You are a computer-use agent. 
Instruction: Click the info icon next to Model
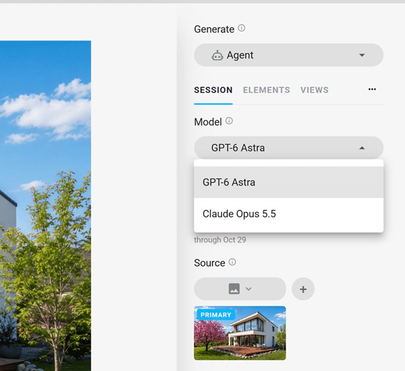click(x=229, y=120)
